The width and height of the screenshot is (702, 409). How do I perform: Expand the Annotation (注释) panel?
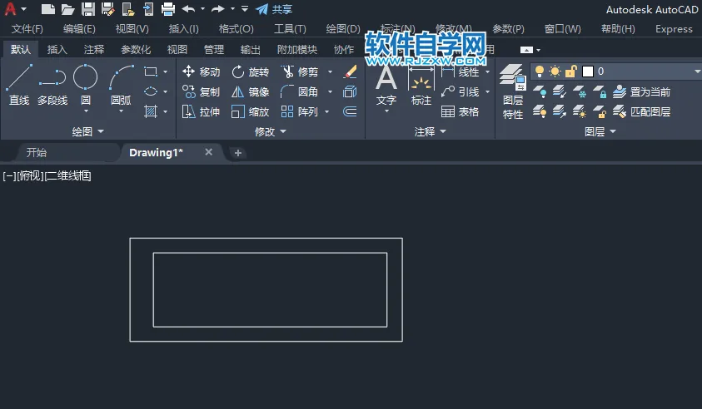[431, 131]
